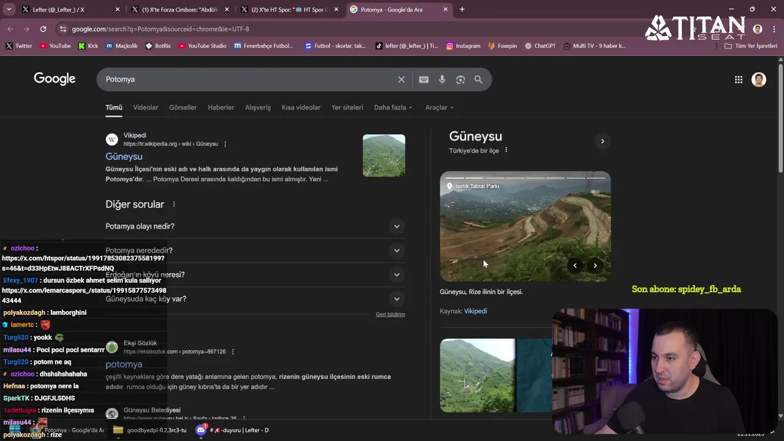Open the Tüm Yer İşaretleri folder
The width and height of the screenshot is (784, 441).
tap(751, 46)
